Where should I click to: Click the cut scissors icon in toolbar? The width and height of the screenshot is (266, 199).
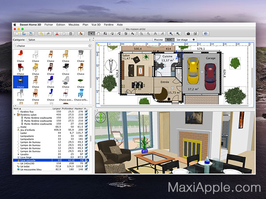tap(55, 33)
